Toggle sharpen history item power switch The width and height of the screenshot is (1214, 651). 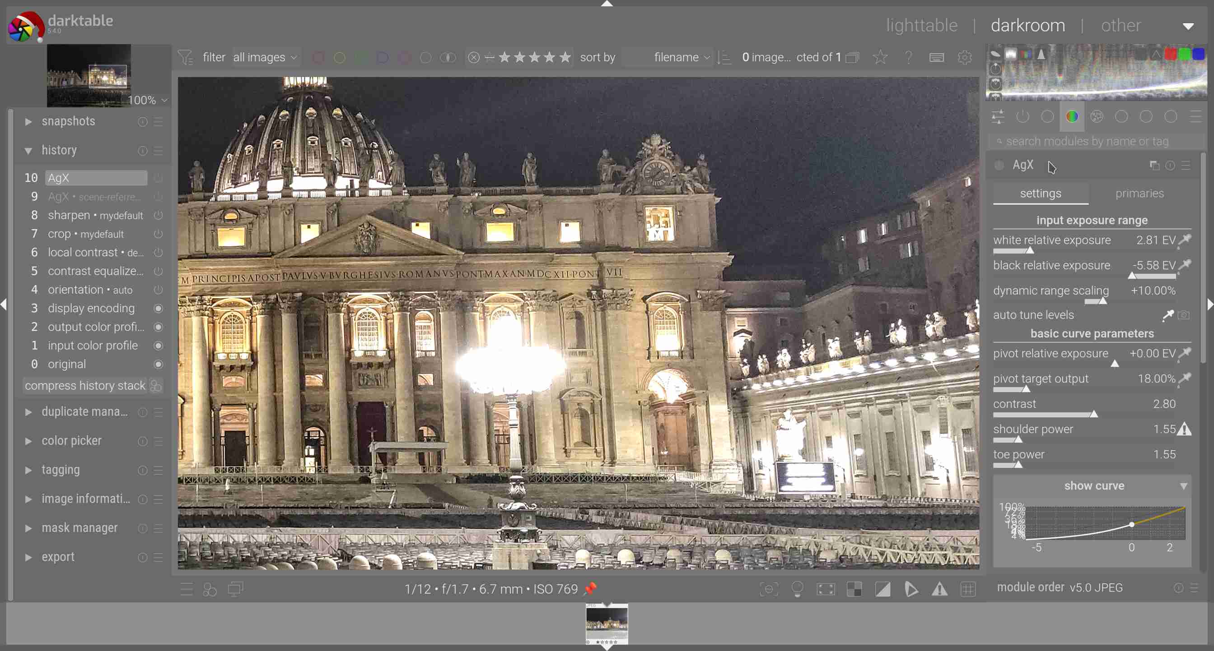[159, 215]
